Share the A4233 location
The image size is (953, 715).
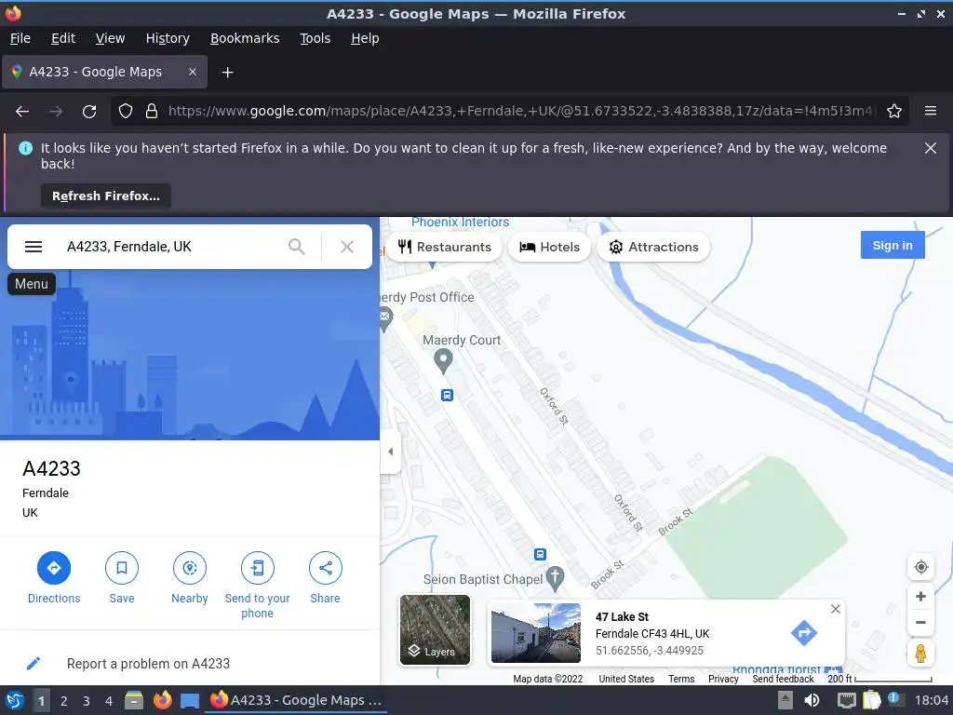(x=325, y=577)
